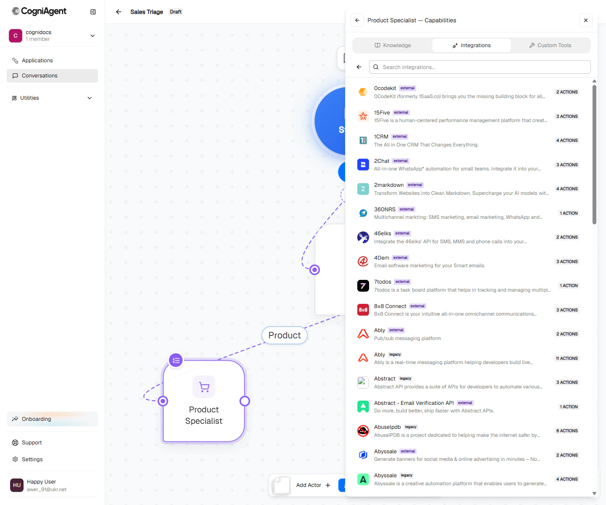Click the '8x8 Connect' integration name
This screenshot has width=606, height=505.
[390, 306]
